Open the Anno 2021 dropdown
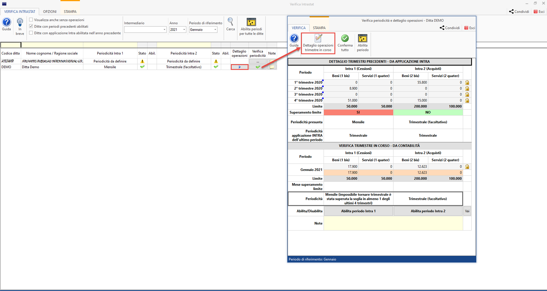Screen dimensions: 547x291 (184, 30)
